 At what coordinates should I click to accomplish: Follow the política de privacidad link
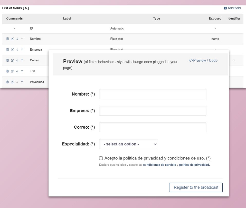click(x=194, y=165)
